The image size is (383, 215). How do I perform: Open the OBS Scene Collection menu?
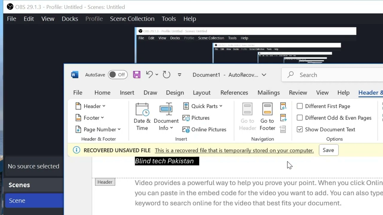coord(132,19)
